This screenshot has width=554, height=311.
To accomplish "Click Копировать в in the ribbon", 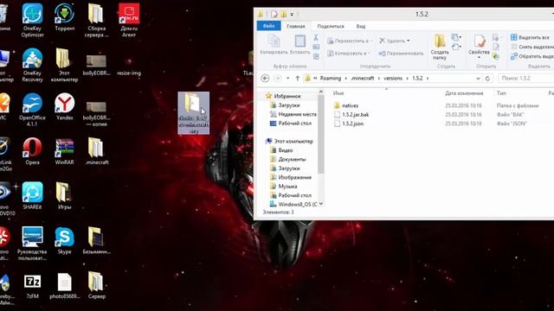I will (x=348, y=54).
